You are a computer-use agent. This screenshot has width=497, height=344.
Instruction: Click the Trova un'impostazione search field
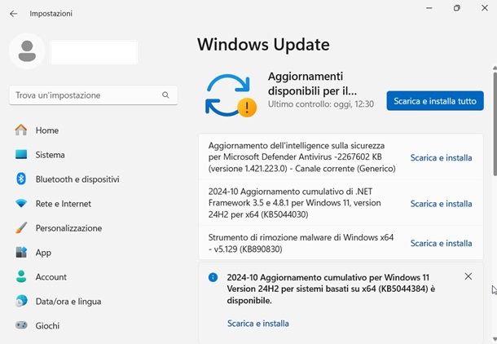94,95
